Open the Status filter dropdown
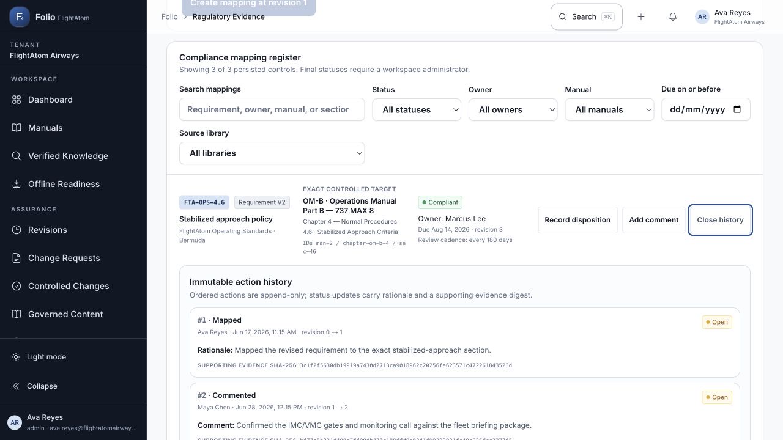 click(417, 109)
